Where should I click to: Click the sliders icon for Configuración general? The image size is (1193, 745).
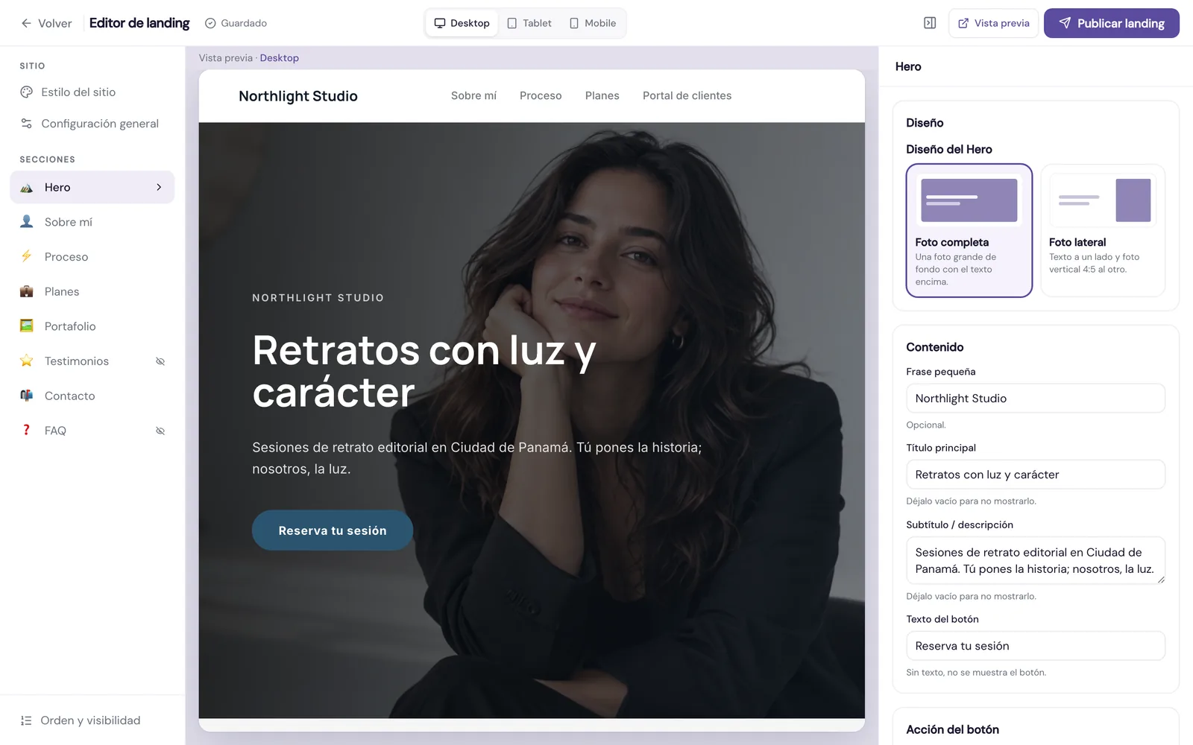point(27,123)
